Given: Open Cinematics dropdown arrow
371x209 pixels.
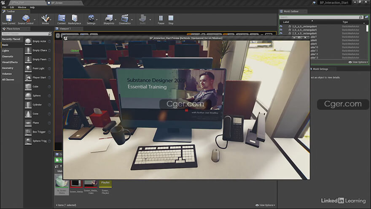Looking at the screenshot, I should click(x=132, y=20).
